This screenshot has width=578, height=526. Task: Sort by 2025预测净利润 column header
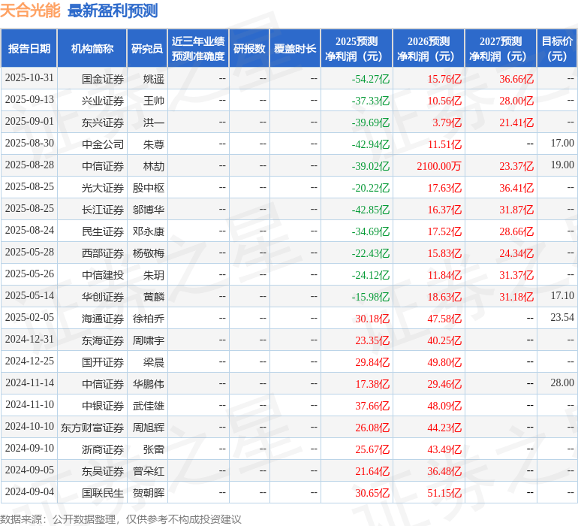[357, 49]
